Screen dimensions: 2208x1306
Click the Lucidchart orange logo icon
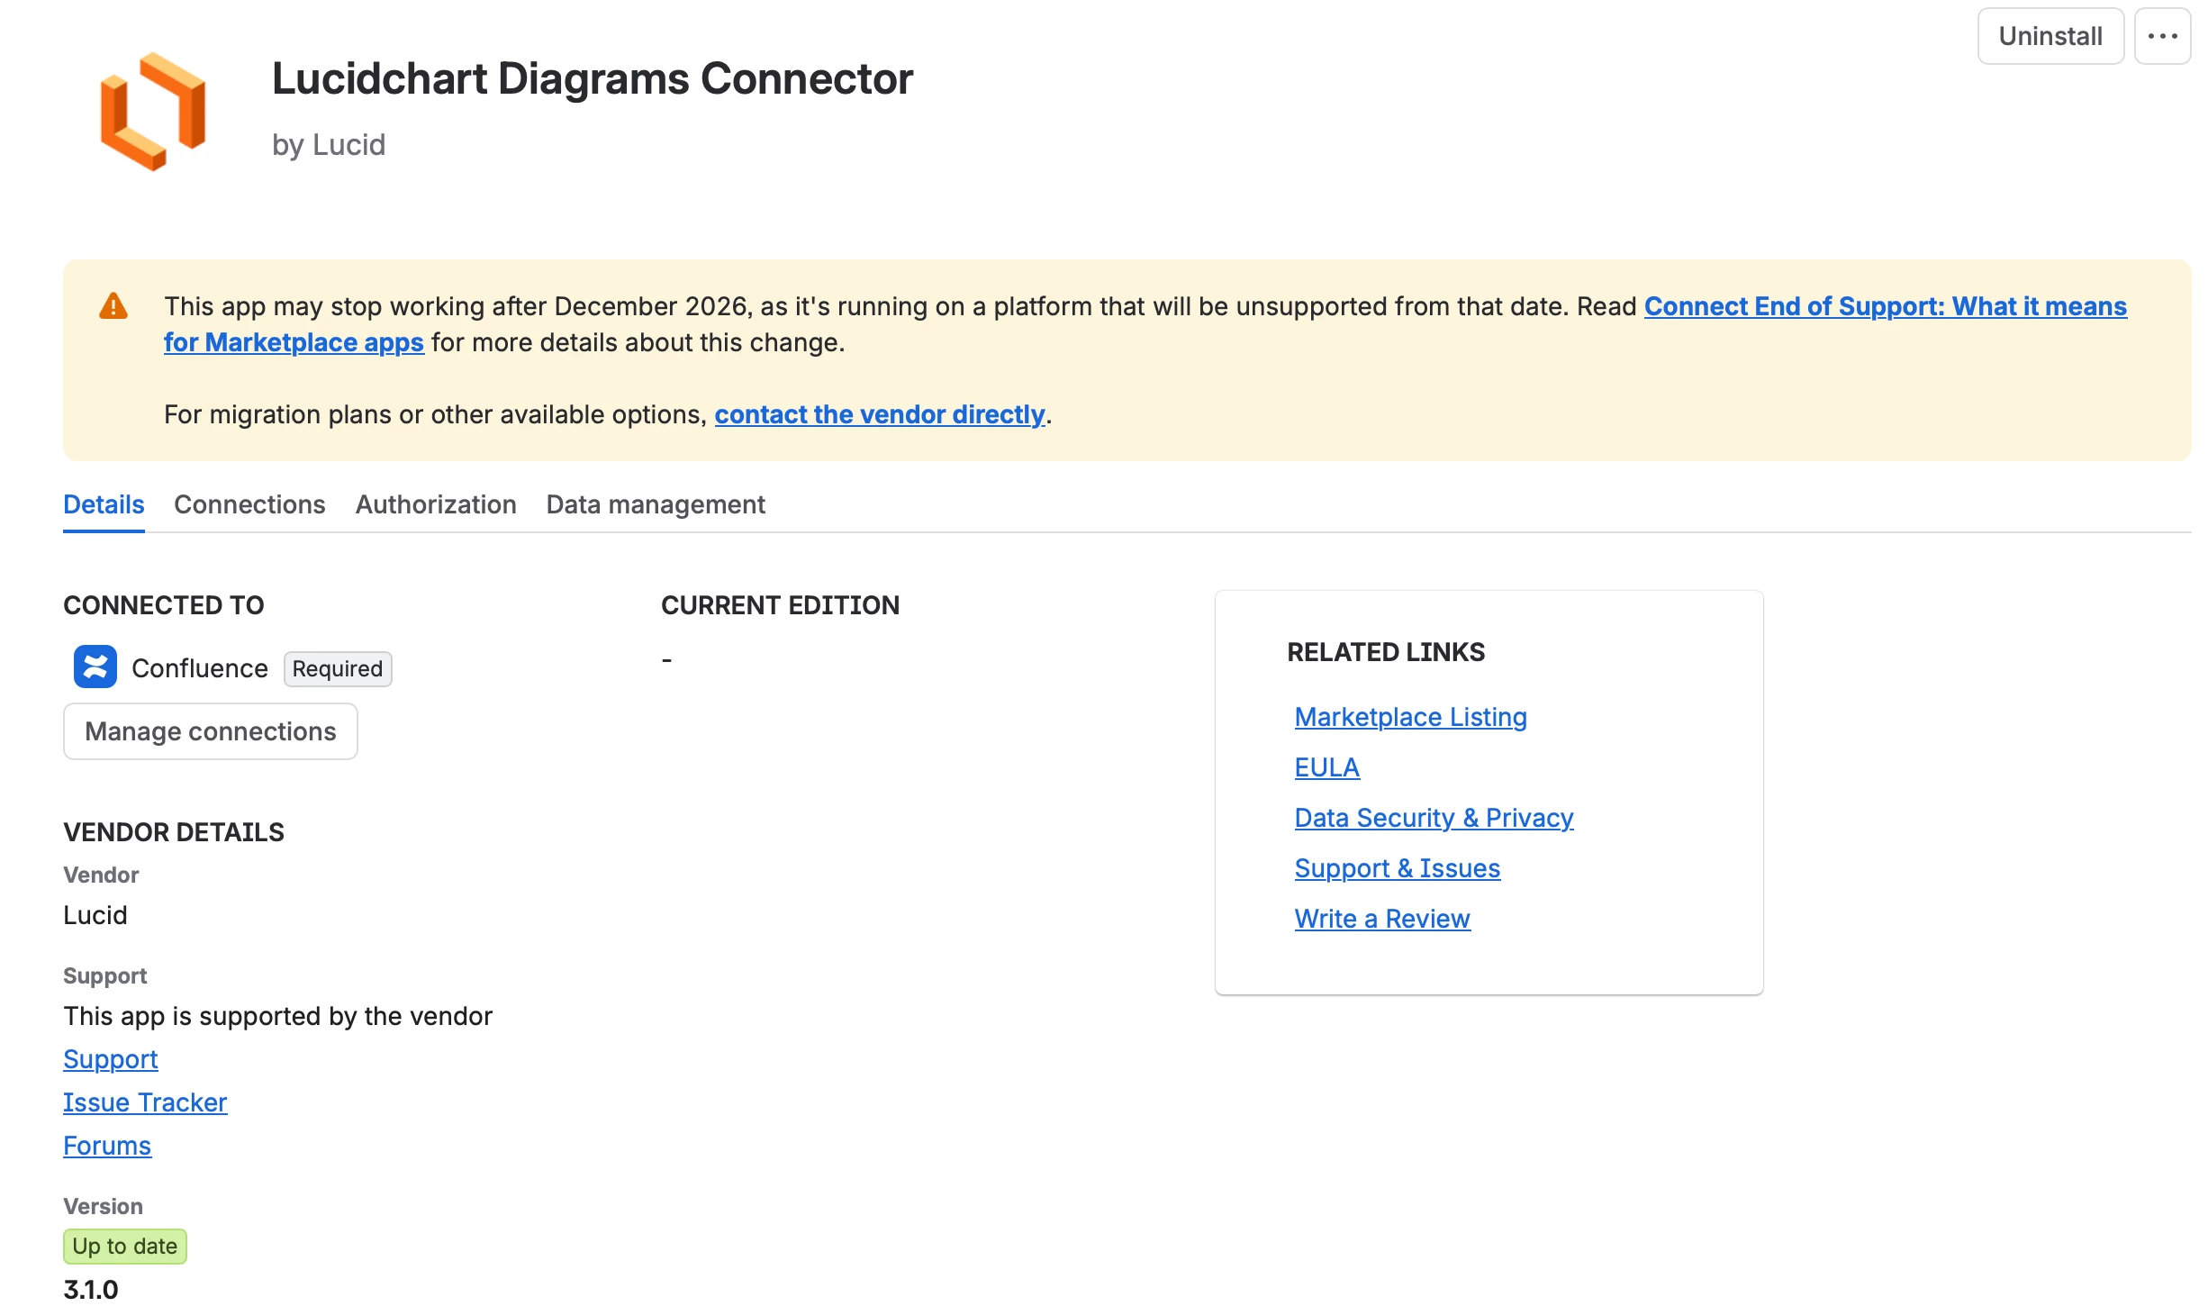(x=153, y=112)
